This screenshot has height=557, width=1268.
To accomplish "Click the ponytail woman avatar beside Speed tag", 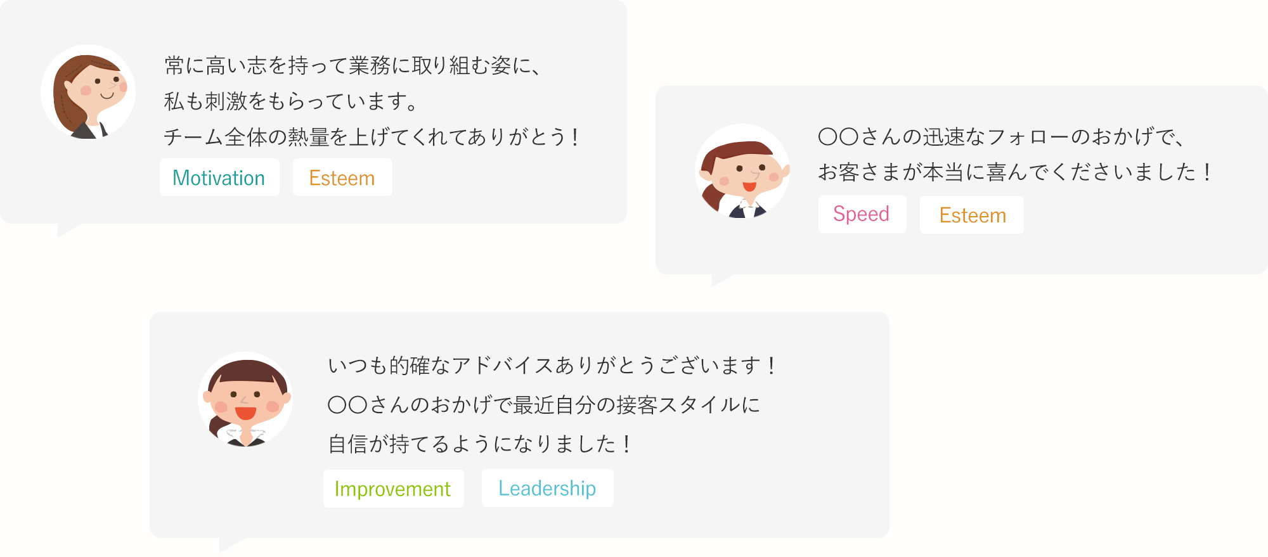I will pos(742,171).
